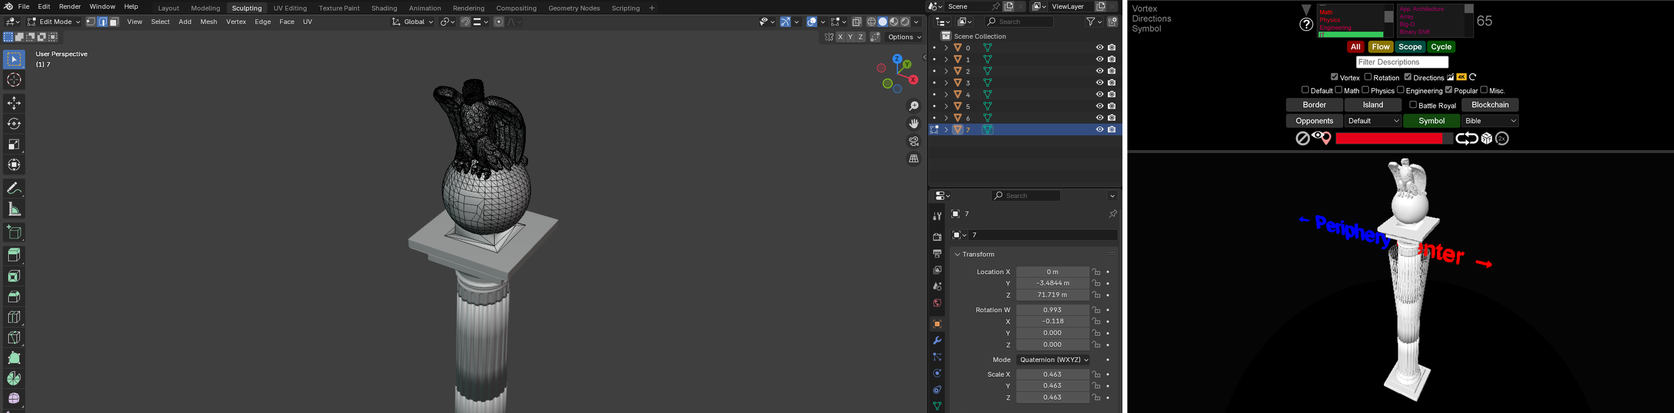Uncheck the Vortex checkbox
Viewport: 1674px width, 413px height.
(1334, 77)
